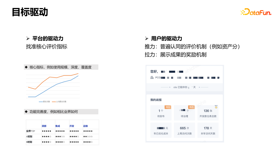Select the 提交次数 legend entry
The height and width of the screenshot is (155, 275).
[x=44, y=101]
